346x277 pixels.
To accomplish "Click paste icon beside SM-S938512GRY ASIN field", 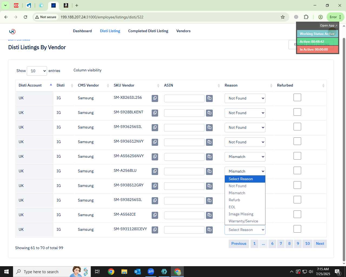I will point(209,186).
